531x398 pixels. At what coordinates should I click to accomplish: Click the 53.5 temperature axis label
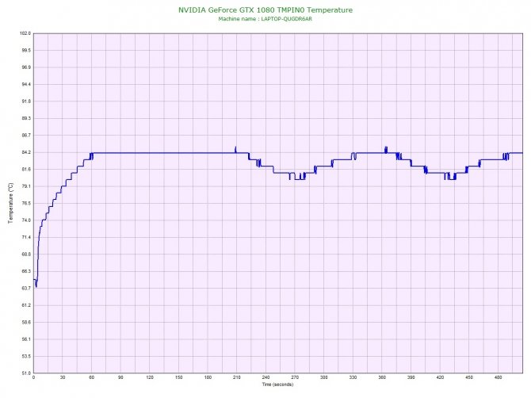pos(26,356)
